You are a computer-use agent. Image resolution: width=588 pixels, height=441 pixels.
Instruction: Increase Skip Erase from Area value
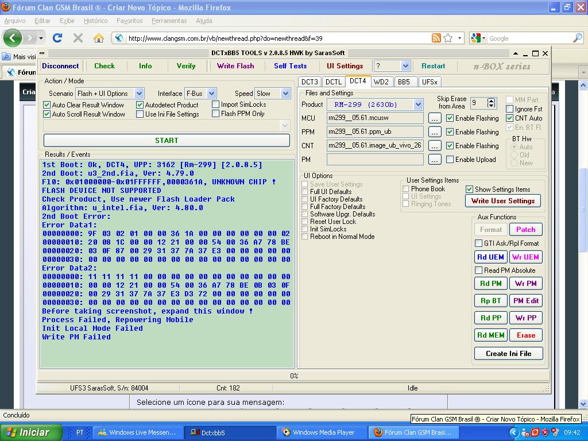(492, 100)
